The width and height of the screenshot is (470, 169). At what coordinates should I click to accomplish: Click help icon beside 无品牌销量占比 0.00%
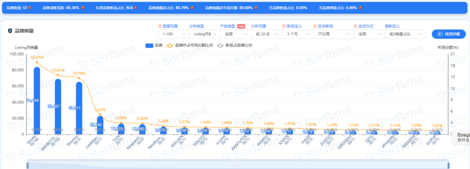pyautogui.click(x=360, y=8)
